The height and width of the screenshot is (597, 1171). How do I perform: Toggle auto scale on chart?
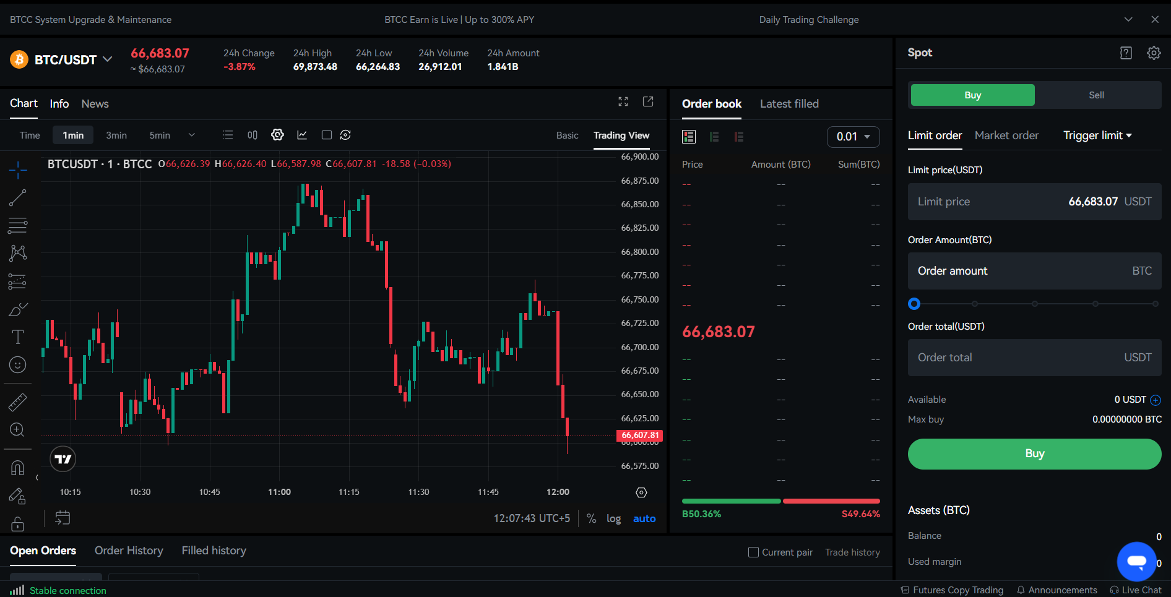point(644,518)
